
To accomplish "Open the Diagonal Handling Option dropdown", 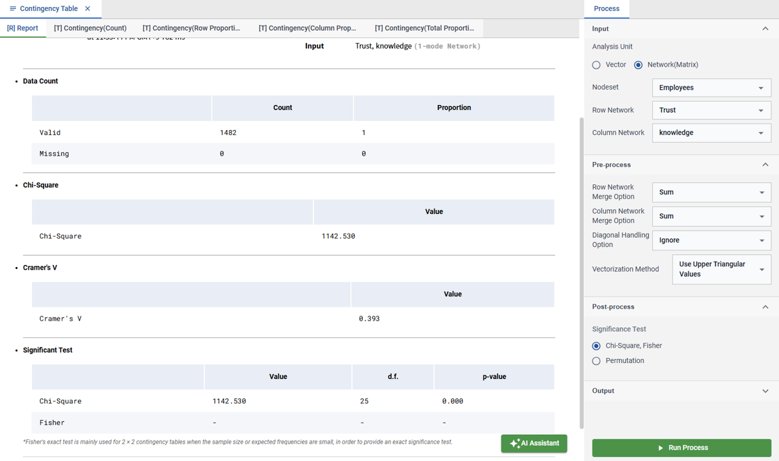I will click(x=711, y=240).
